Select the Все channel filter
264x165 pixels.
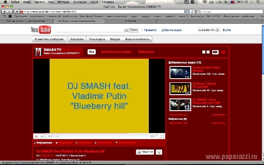[91, 52]
